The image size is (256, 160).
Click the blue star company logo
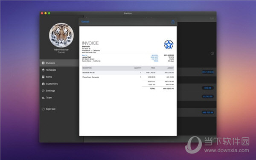169,44
